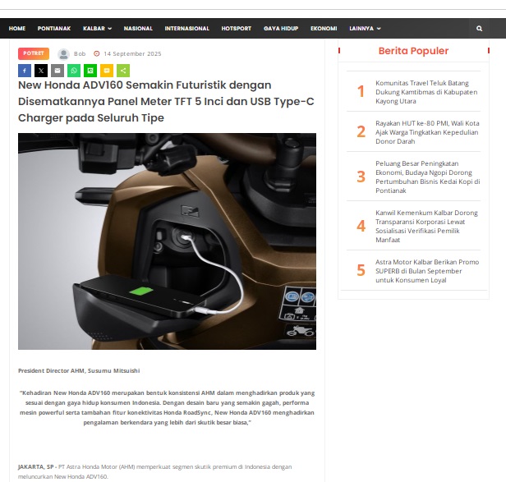506x482 pixels.
Task: Go to the Home menu item
Action: tap(17, 29)
